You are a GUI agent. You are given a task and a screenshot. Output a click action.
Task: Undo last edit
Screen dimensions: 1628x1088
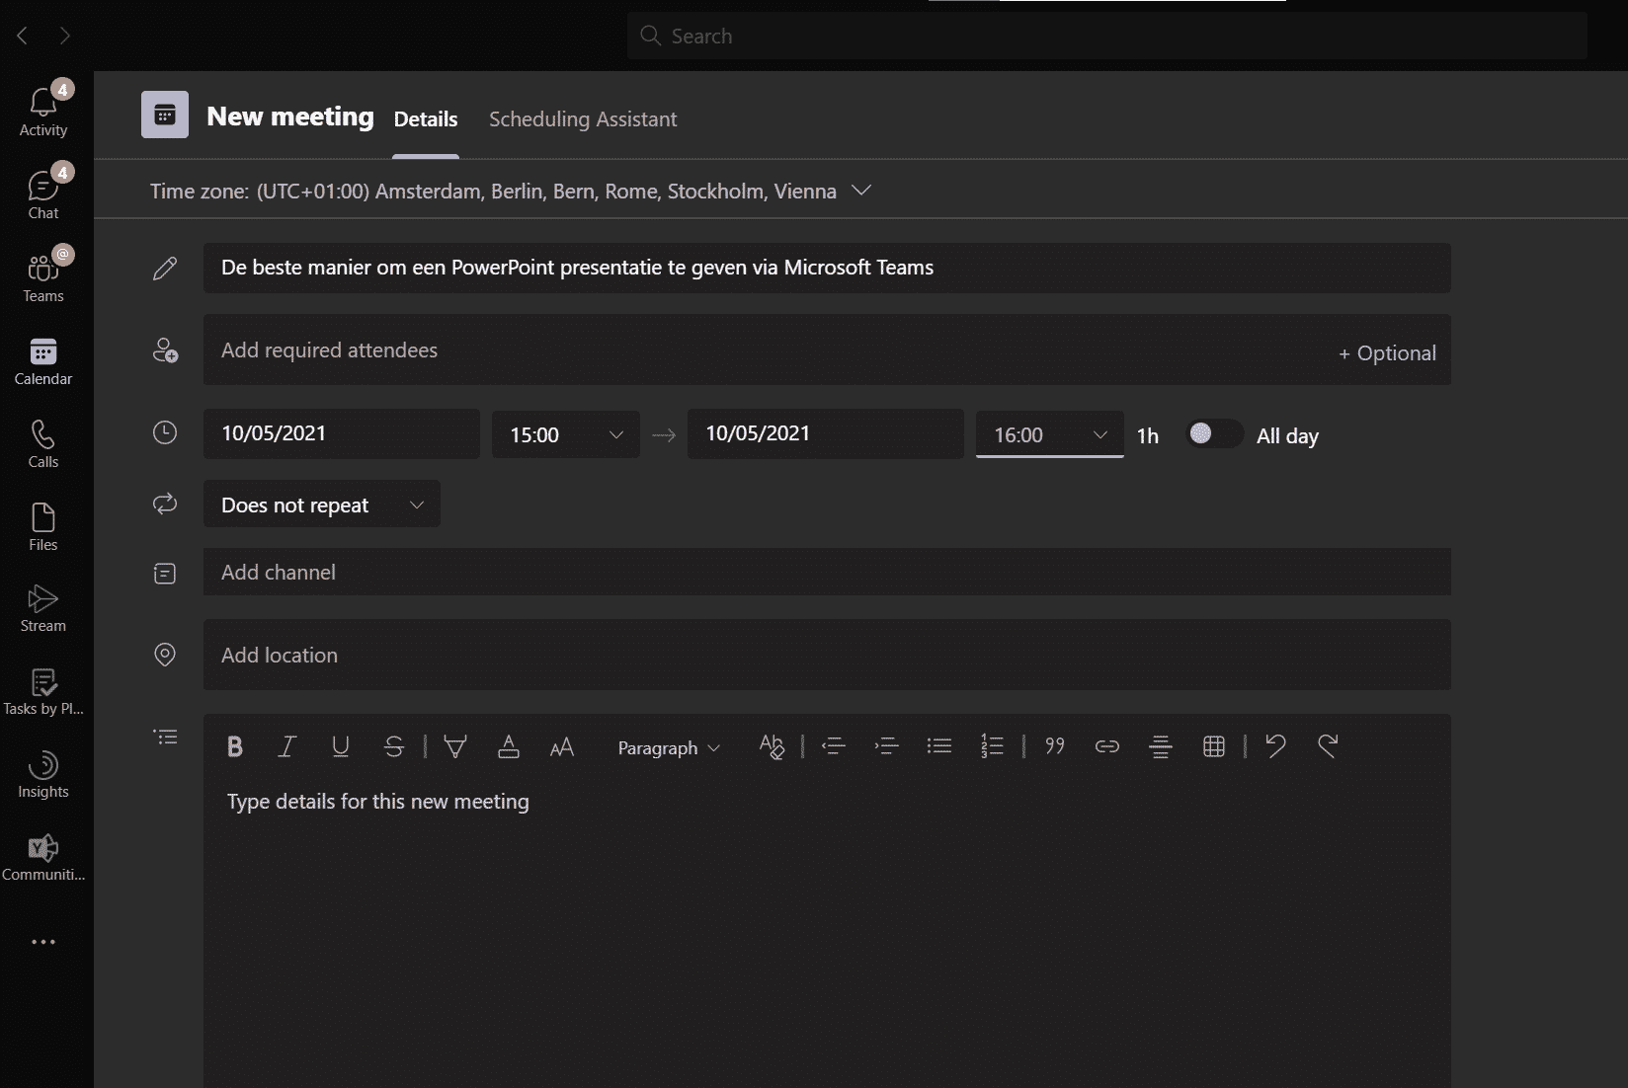click(1276, 746)
